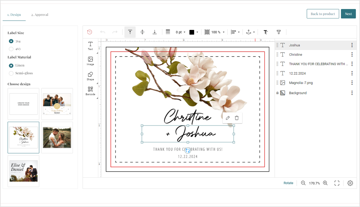Select the Semi-gloss label material
The image size is (360, 207).
(11, 73)
